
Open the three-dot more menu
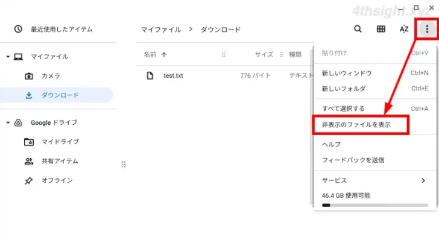[x=427, y=28]
